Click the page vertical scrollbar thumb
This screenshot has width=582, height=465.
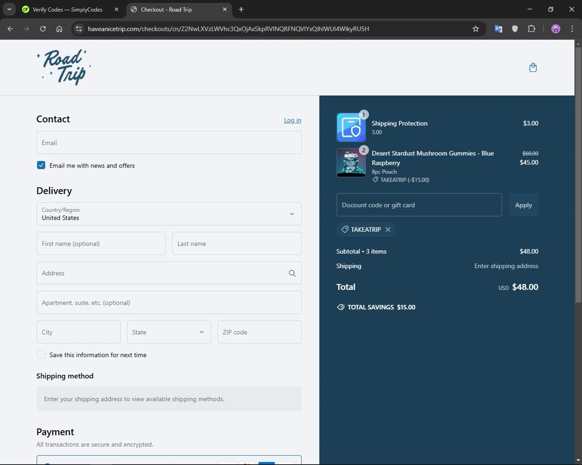578,174
